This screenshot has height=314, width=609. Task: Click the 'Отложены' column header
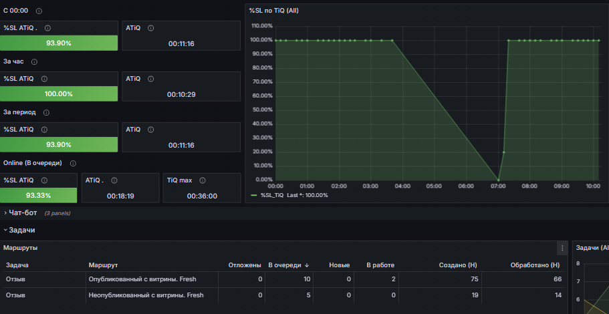coord(245,265)
